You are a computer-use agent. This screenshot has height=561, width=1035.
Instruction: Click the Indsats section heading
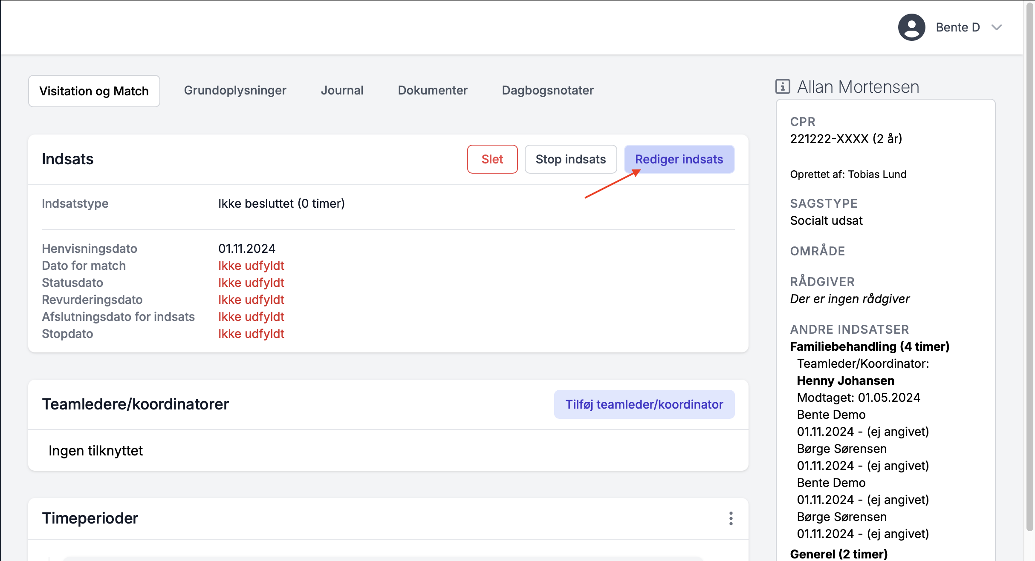tap(67, 159)
